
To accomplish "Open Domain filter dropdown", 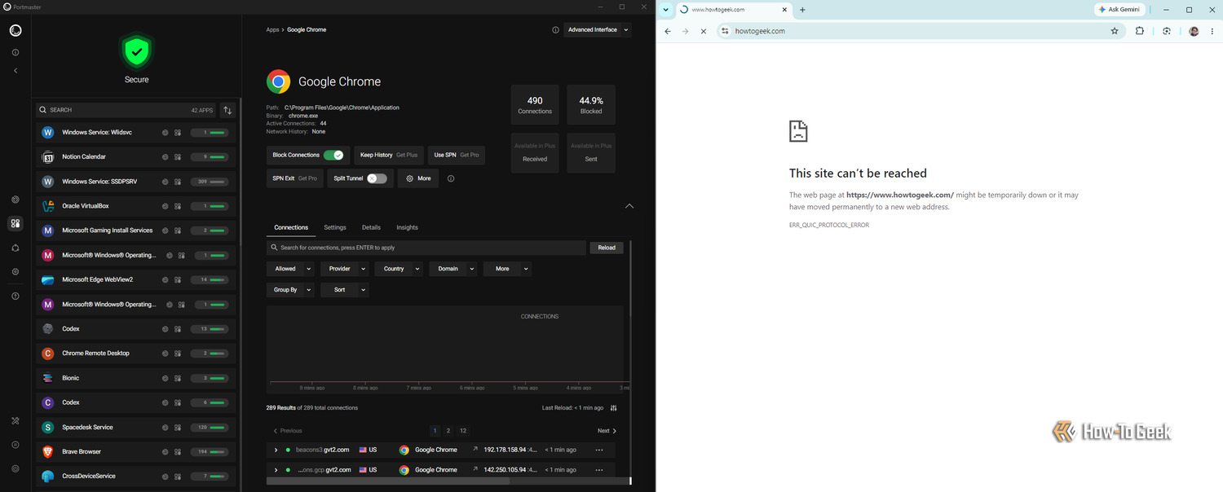I will [453, 269].
